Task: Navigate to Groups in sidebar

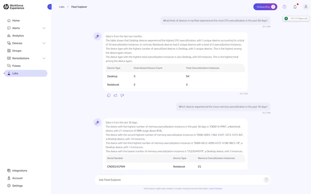Action: point(17,51)
